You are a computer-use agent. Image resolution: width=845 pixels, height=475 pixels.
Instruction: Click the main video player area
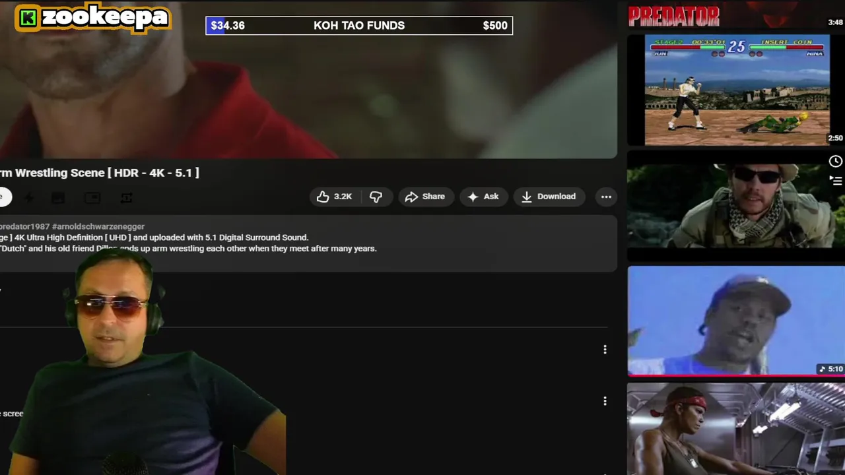308,79
